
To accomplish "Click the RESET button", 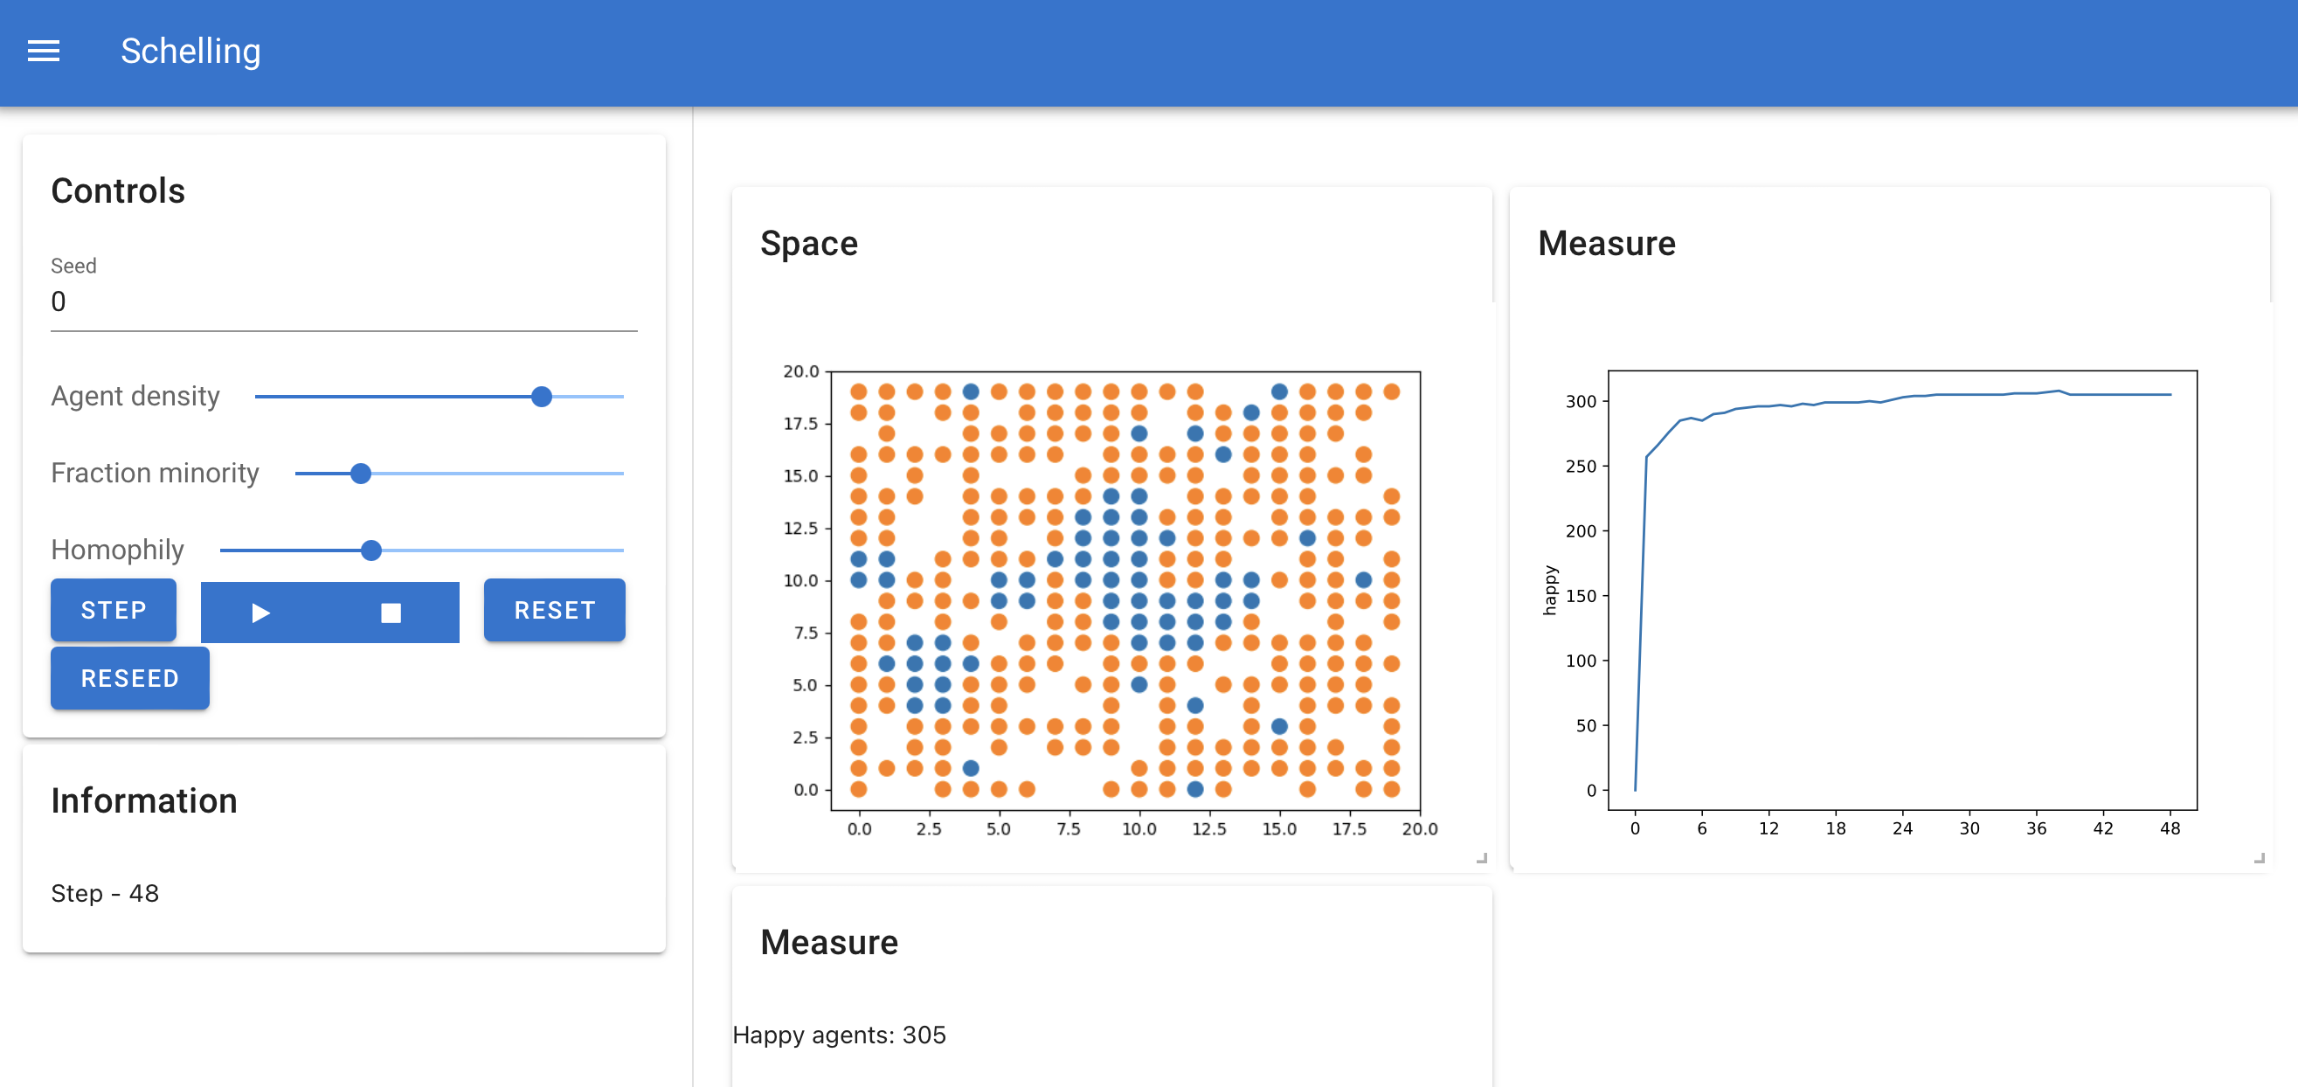I will click(x=554, y=611).
